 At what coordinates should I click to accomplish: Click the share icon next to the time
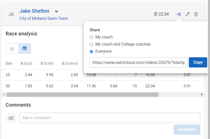[179, 14]
